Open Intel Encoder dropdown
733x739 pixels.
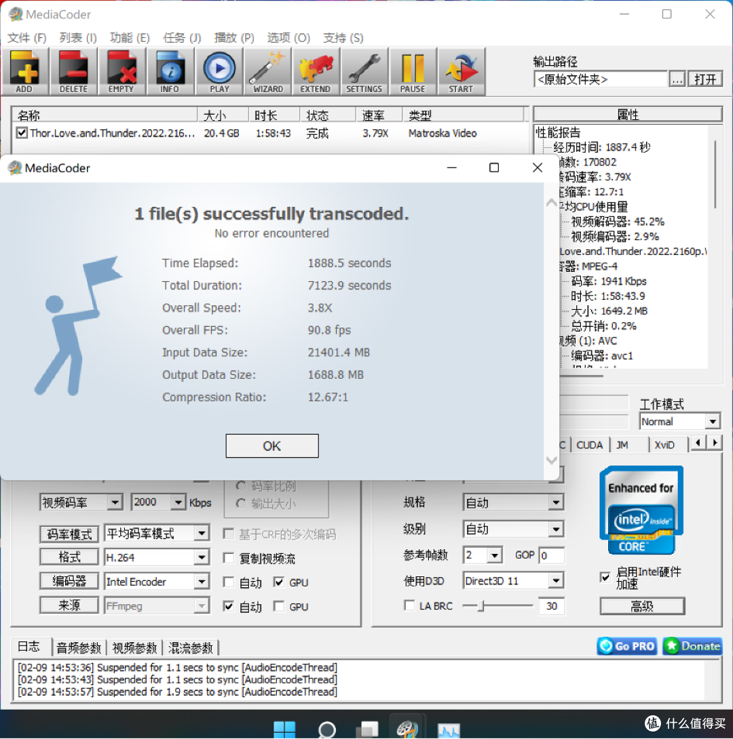[x=202, y=581]
